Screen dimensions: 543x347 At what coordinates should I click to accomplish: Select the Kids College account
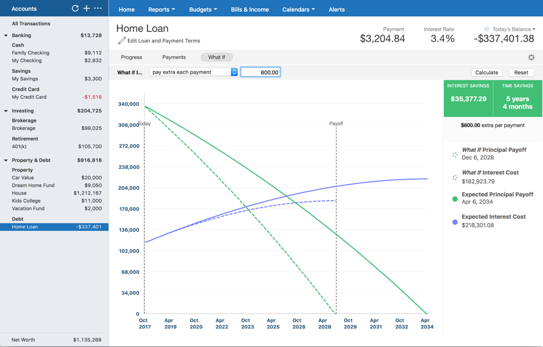(x=54, y=201)
